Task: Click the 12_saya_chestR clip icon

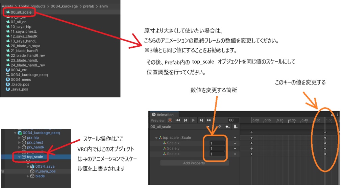Action: (8, 36)
